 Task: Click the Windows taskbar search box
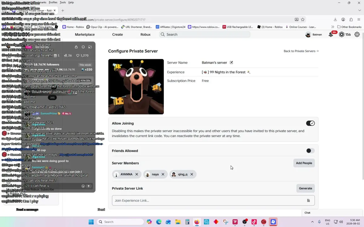[x=120, y=222]
